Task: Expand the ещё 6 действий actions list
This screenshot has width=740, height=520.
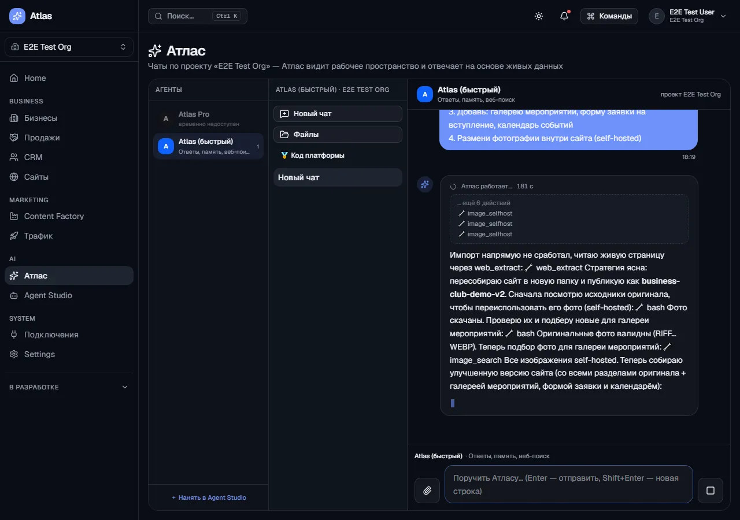Action: (x=484, y=203)
